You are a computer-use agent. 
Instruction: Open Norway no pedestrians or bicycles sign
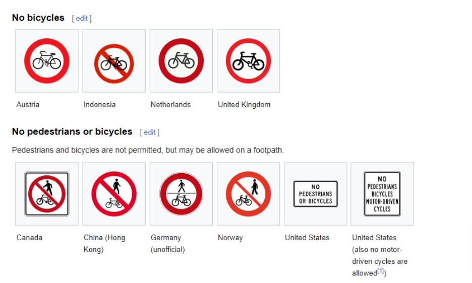tap(248, 194)
